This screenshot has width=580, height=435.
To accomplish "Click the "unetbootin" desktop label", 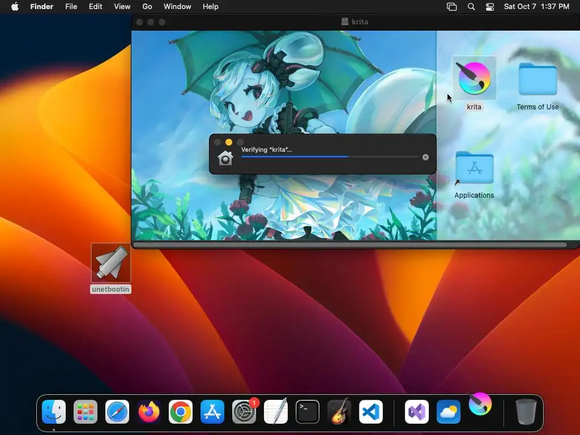I will coord(110,289).
